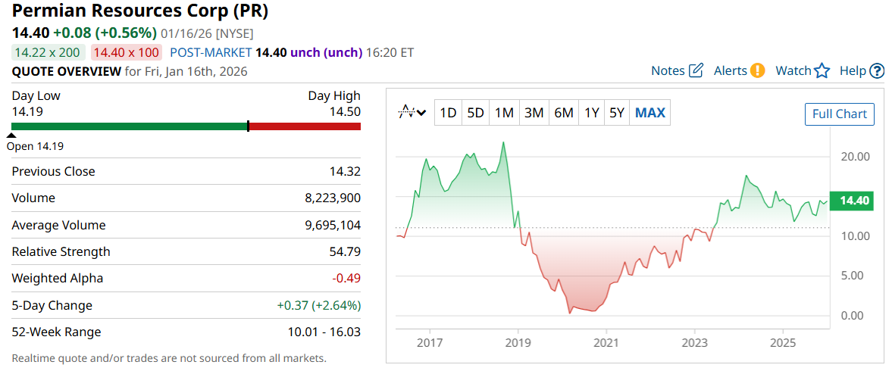
Task: Select the 1Y chart period
Action: point(592,113)
